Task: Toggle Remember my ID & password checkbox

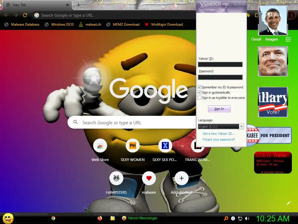Action: tap(199, 87)
